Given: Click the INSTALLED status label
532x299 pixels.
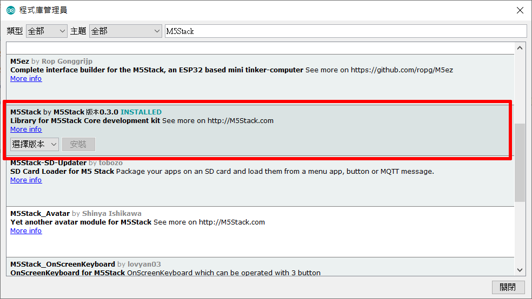Looking at the screenshot, I should (x=141, y=112).
